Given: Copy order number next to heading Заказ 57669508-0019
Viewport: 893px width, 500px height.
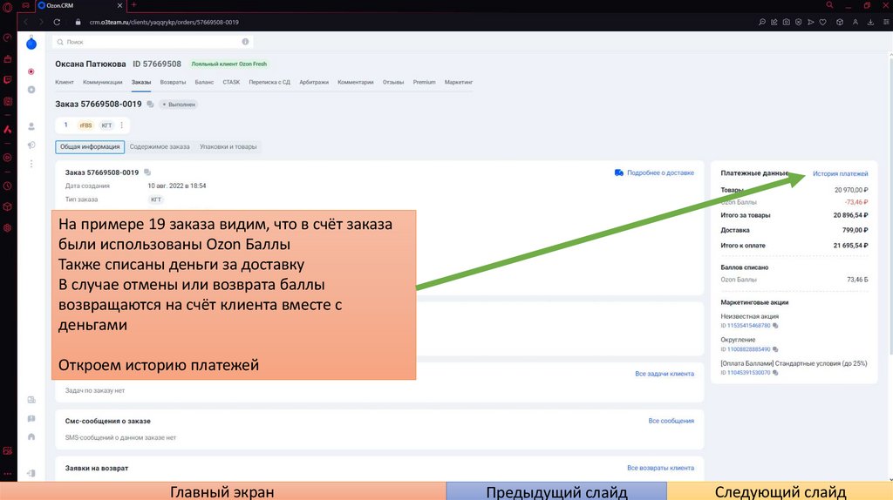Looking at the screenshot, I should pyautogui.click(x=150, y=105).
